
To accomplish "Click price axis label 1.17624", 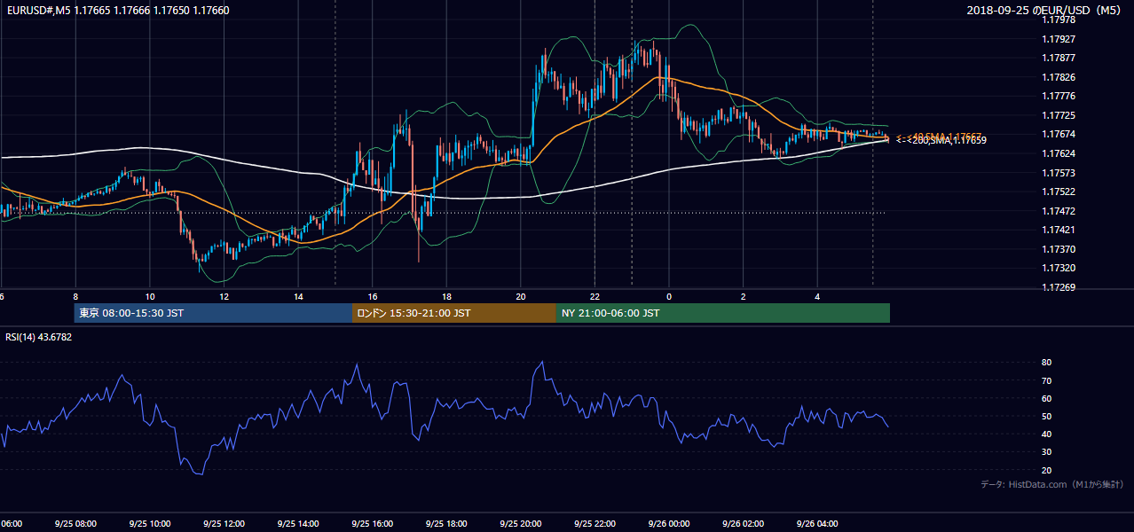I will [1059, 153].
